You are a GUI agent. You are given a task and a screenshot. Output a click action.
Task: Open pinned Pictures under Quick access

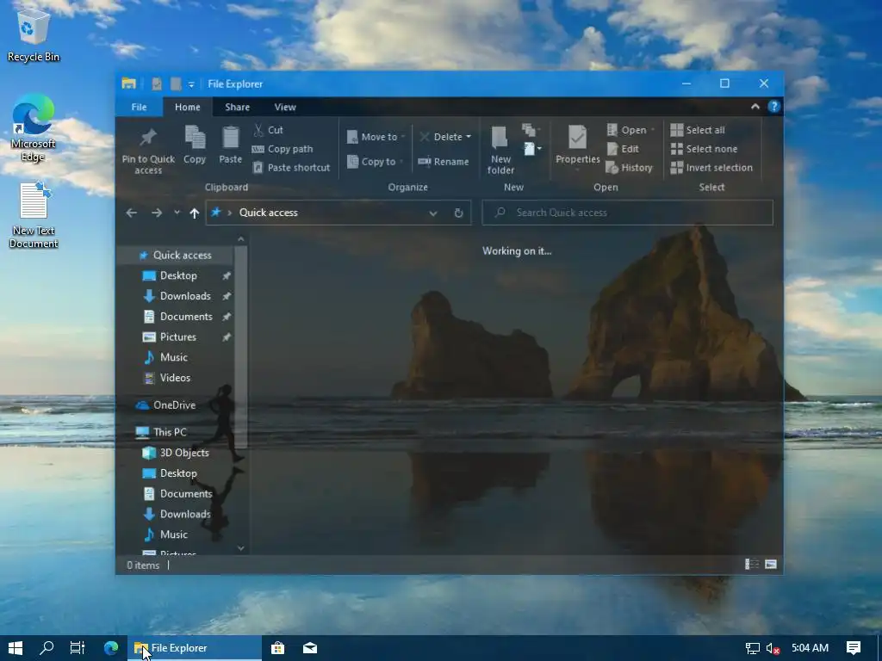177,337
